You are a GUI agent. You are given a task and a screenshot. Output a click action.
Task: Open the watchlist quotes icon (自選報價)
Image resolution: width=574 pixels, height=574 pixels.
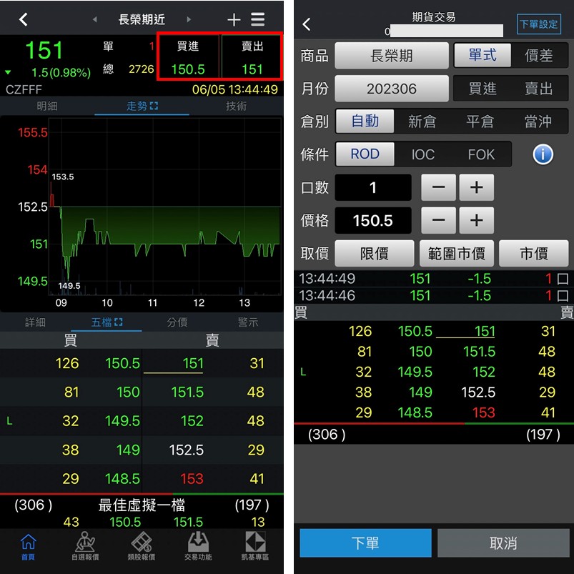coord(85,547)
